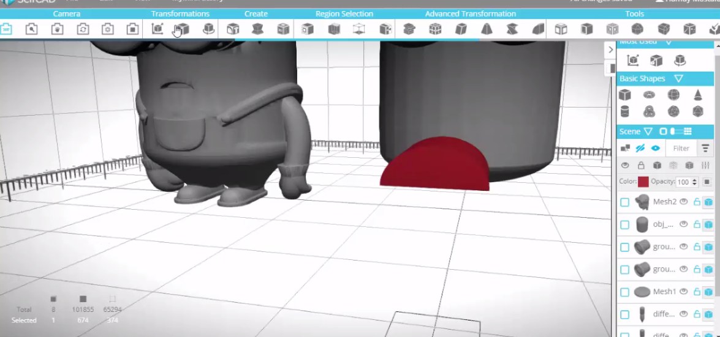Select the red half-dome object in viewport
720x337 pixels.
coord(434,165)
